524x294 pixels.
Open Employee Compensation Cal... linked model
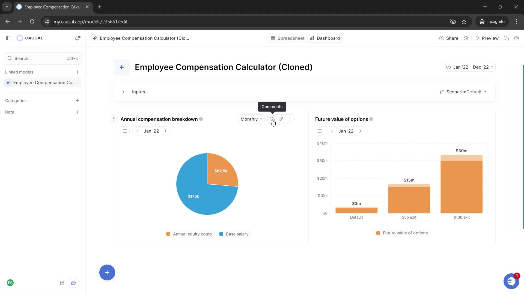pyautogui.click(x=43, y=82)
